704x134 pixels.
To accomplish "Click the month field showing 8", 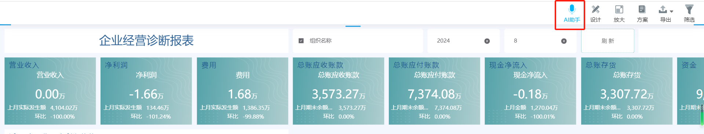I will [x=540, y=41].
